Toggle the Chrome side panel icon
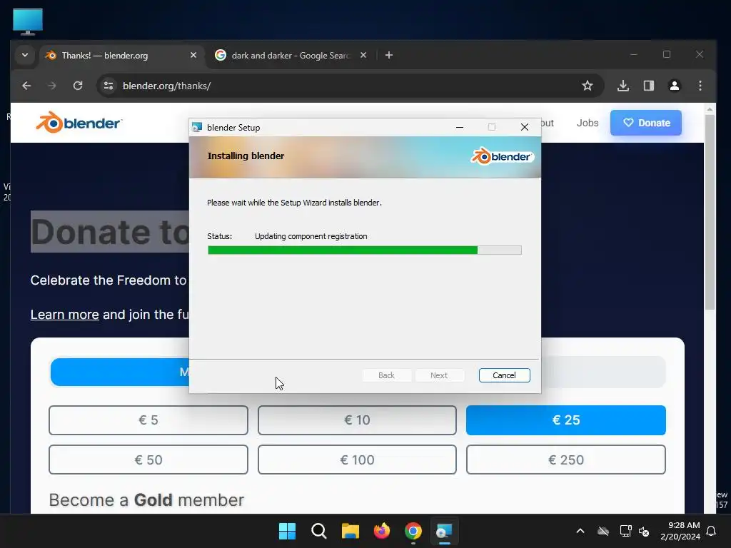Viewport: 731px width, 548px height. (x=649, y=86)
